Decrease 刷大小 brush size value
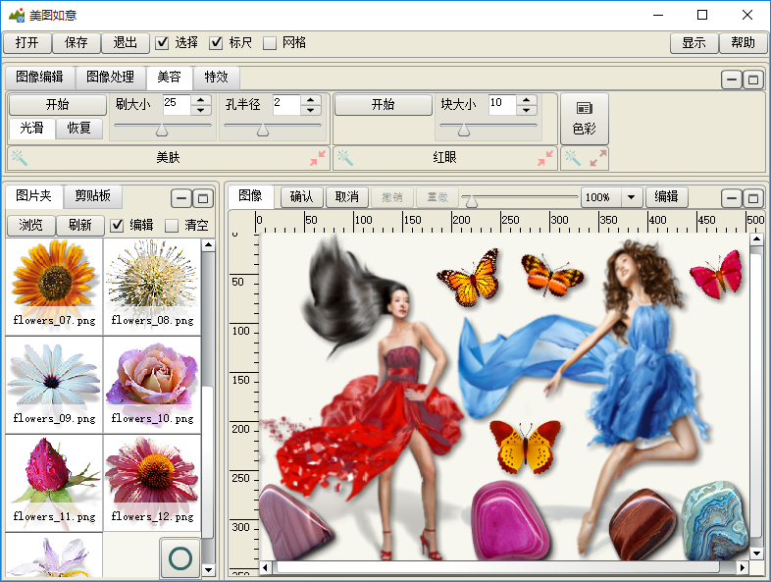Image resolution: width=771 pixels, height=582 pixels. pyautogui.click(x=201, y=110)
